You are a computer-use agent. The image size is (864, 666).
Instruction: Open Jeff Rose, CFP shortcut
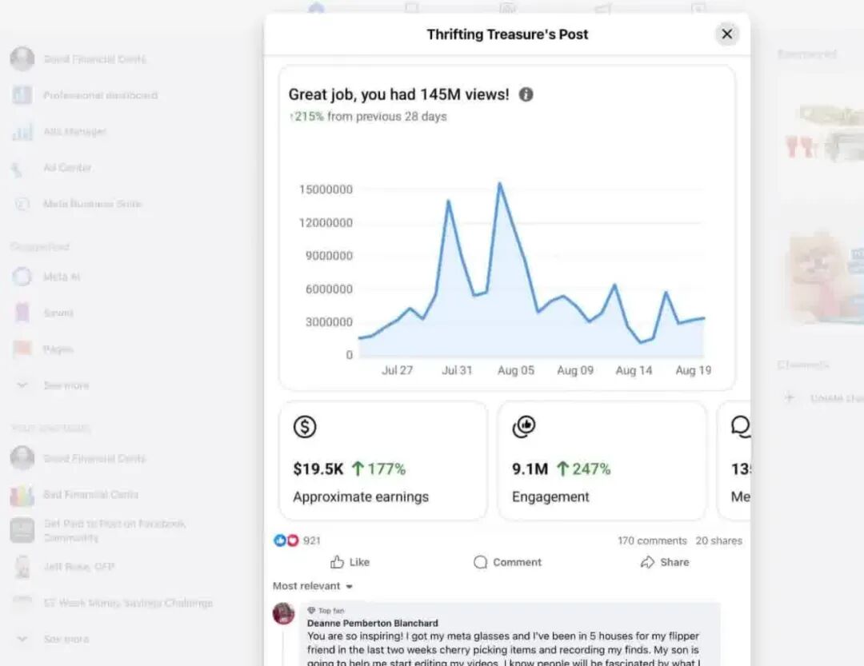tap(78, 566)
